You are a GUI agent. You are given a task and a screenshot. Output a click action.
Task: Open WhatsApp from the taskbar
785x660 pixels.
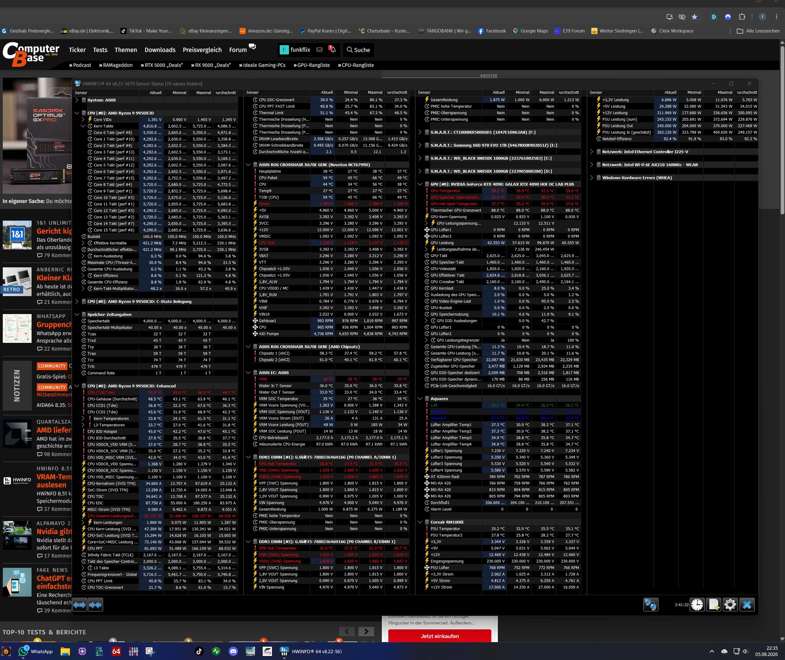36,651
